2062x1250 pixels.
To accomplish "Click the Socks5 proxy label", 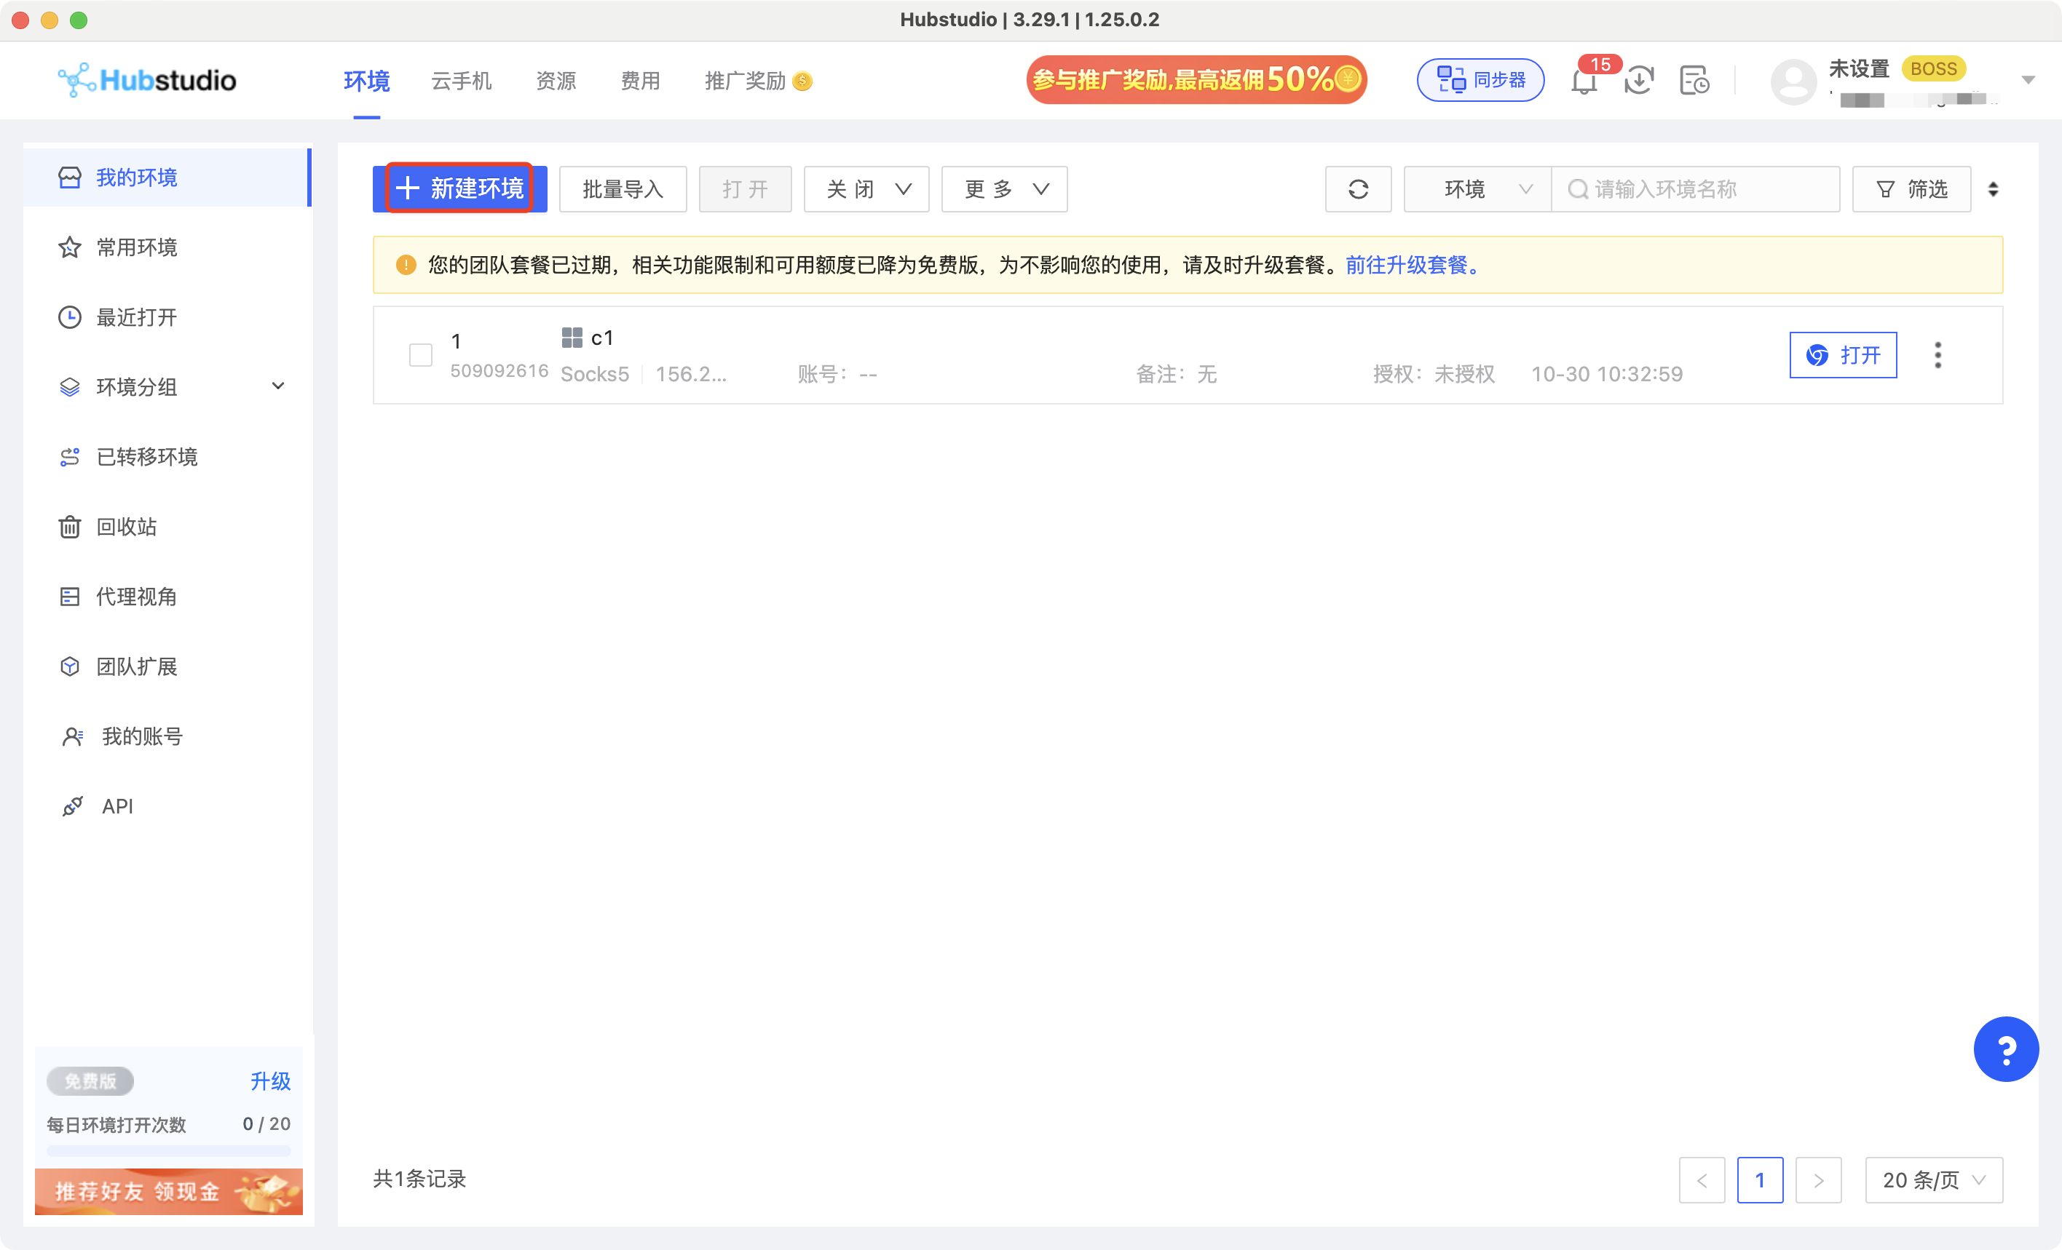I will coord(594,374).
